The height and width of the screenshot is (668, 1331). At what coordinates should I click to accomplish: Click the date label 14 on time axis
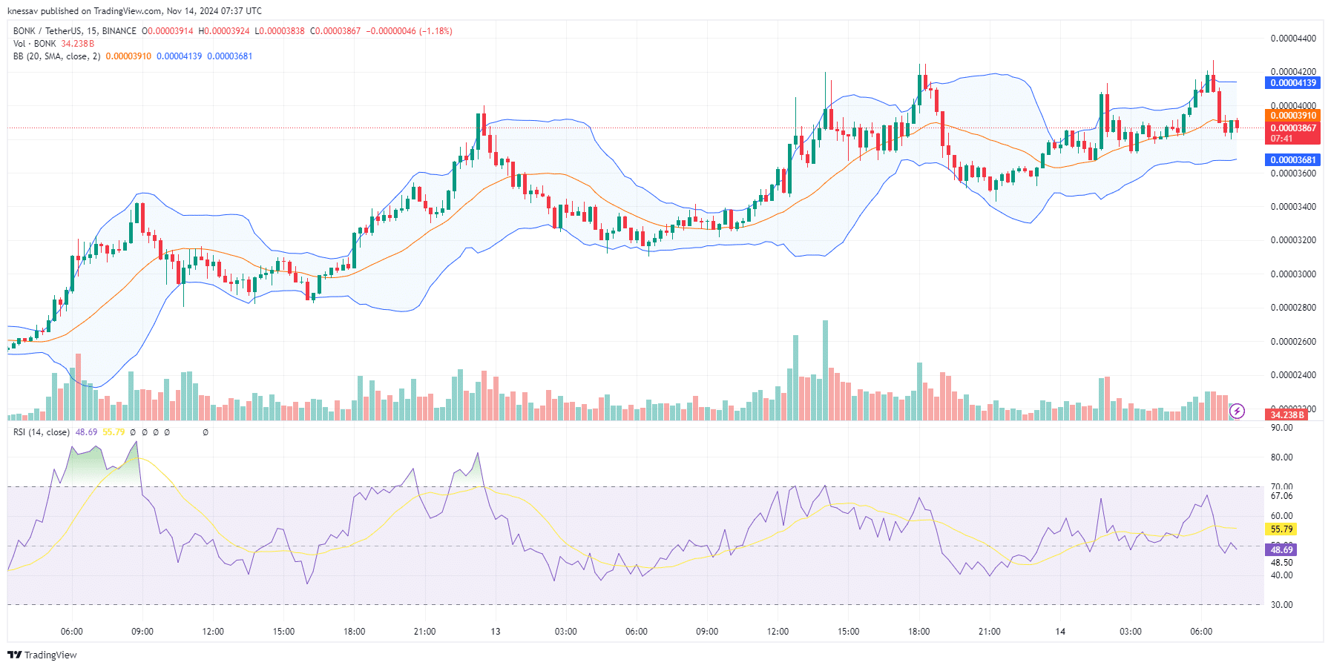coord(1060,632)
